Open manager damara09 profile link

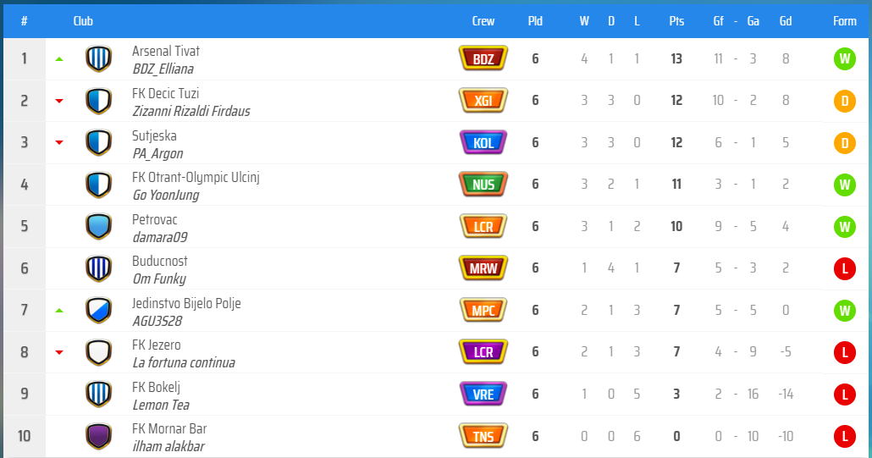(x=159, y=237)
